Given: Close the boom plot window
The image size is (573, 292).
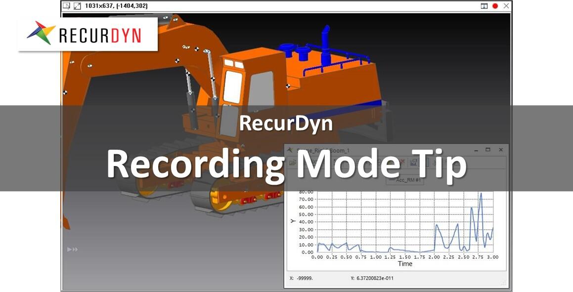Looking at the screenshot, I should tap(501, 150).
